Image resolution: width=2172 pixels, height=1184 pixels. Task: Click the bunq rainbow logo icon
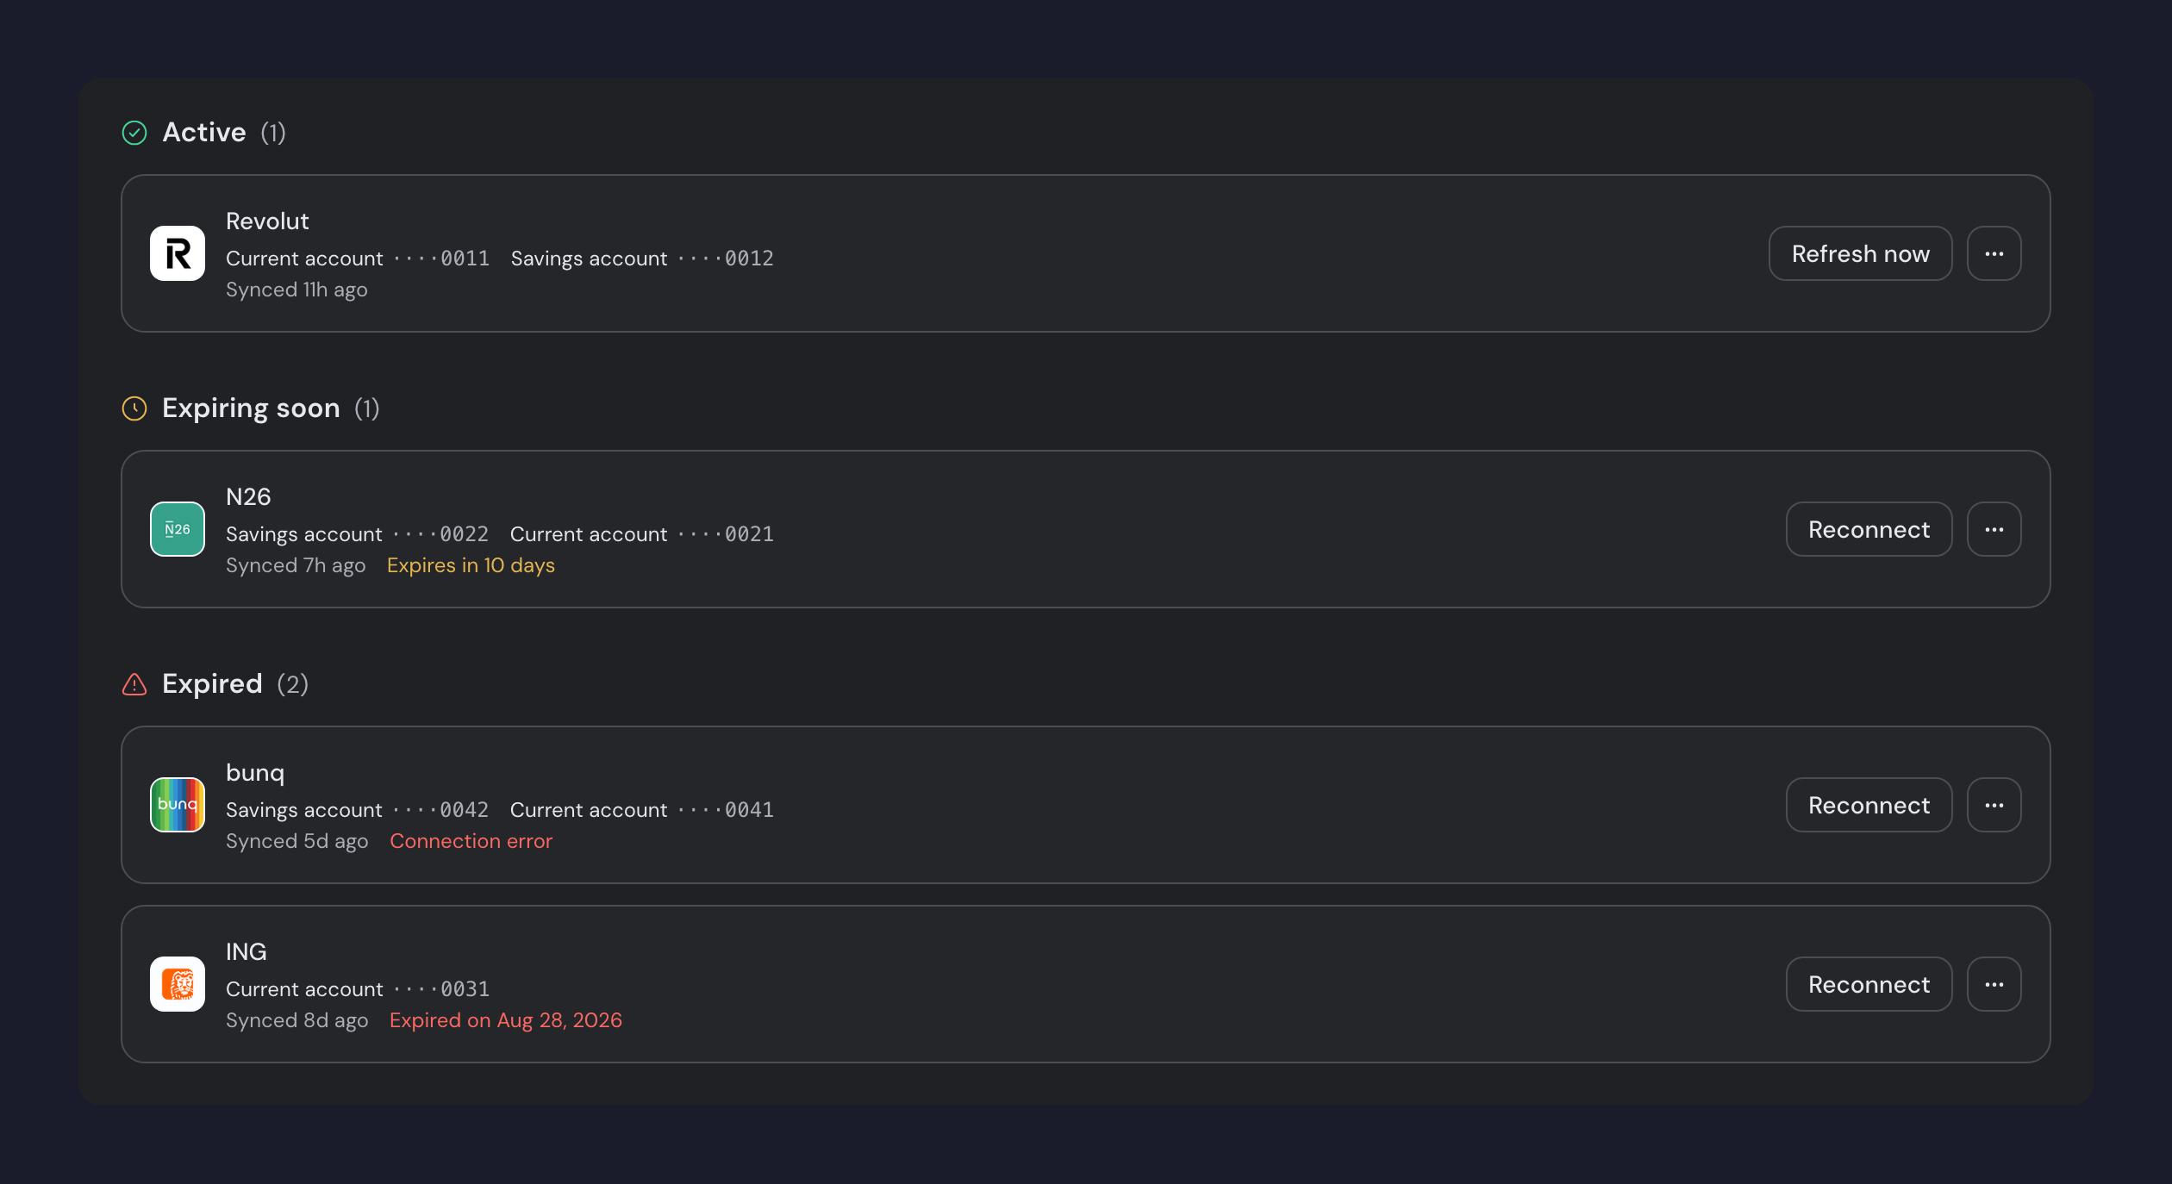point(178,805)
